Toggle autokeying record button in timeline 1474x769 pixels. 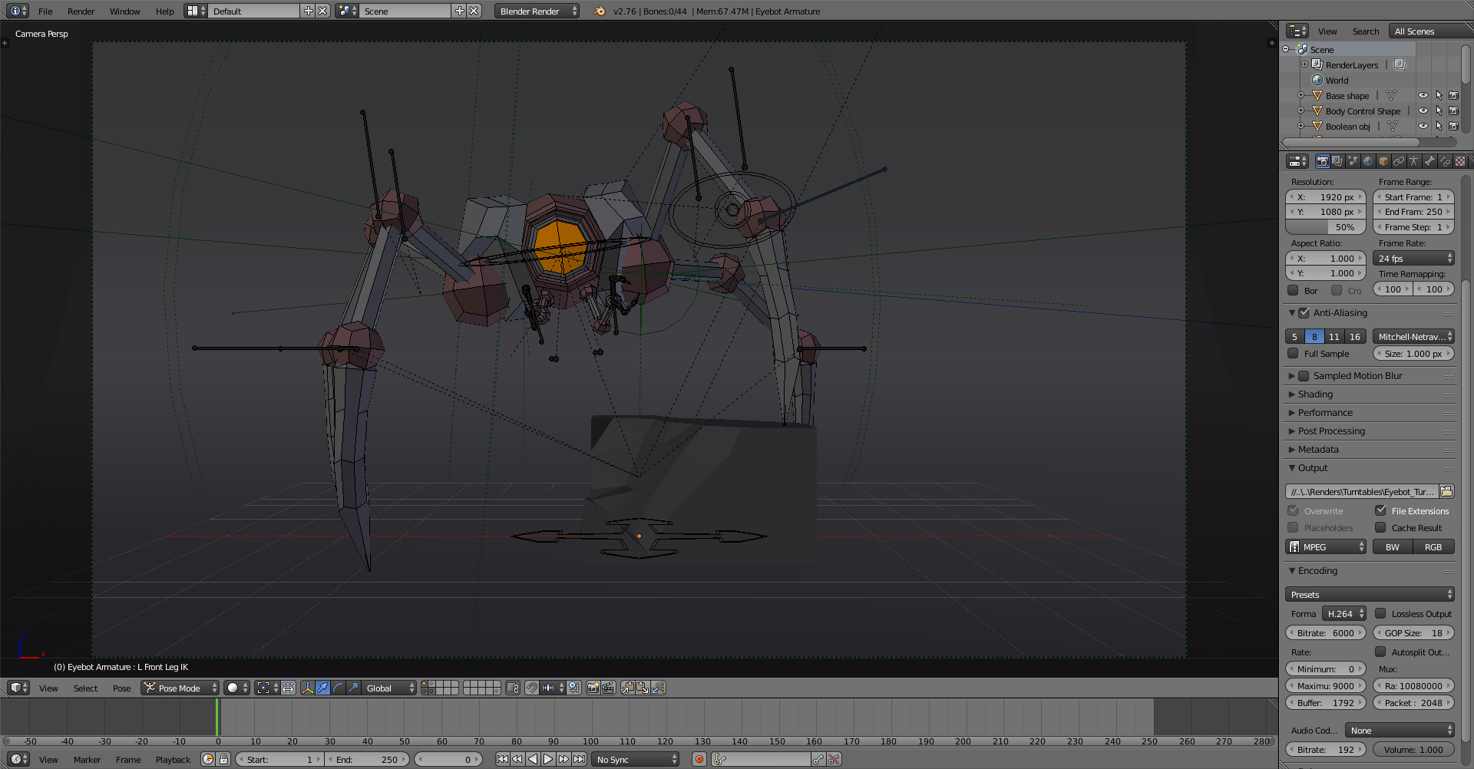pos(699,759)
